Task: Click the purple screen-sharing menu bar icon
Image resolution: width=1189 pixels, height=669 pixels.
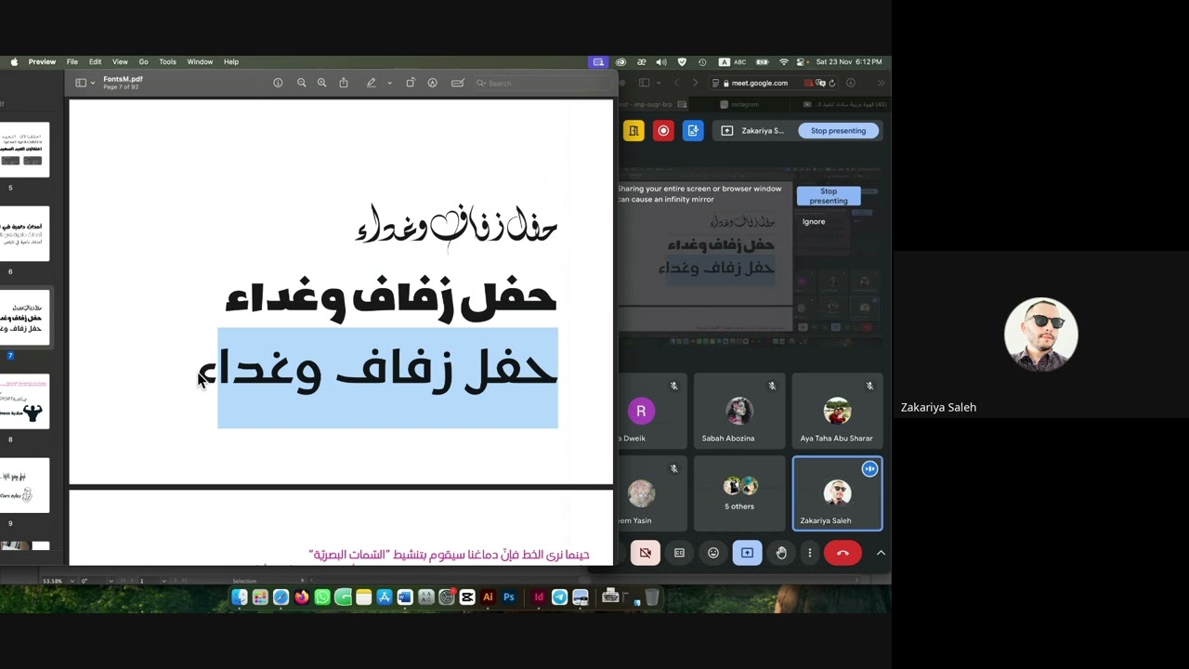Action: (x=598, y=62)
